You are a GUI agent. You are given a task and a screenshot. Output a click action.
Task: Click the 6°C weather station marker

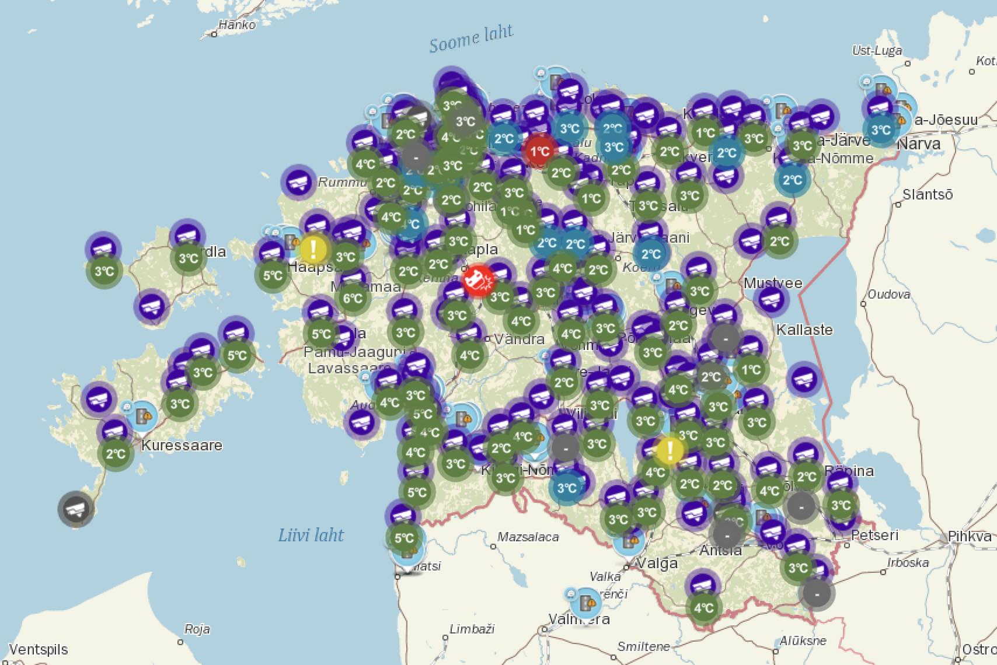click(353, 299)
